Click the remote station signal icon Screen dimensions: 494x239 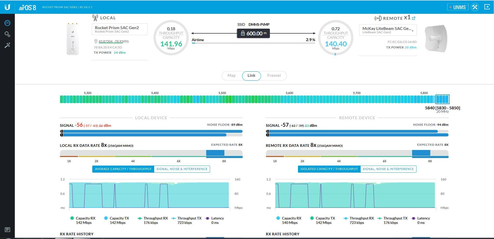coord(378,18)
